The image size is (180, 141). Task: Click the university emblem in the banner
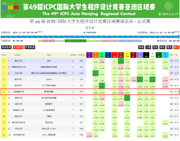tap(168, 6)
